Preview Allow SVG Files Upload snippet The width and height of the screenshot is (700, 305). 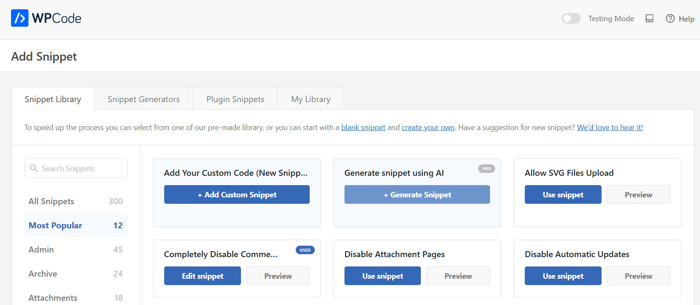638,194
